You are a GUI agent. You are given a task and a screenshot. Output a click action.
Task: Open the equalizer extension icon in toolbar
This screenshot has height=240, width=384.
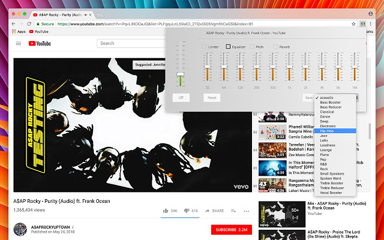tap(363, 25)
